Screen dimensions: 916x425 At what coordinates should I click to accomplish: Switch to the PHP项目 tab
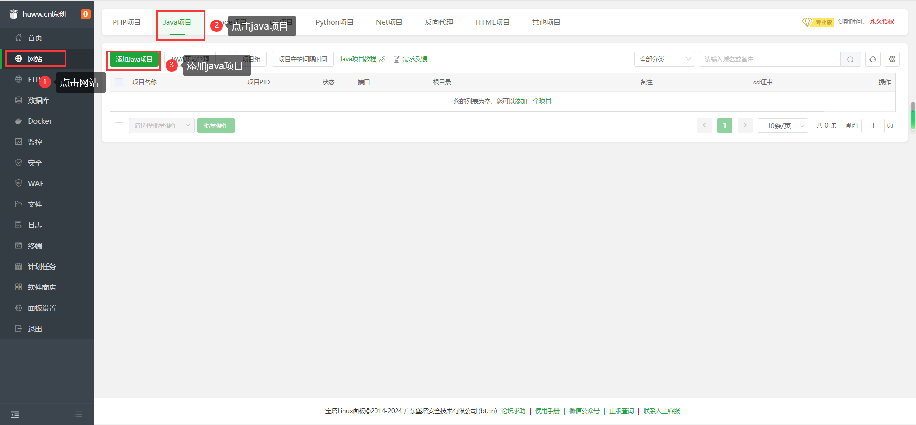pyautogui.click(x=126, y=22)
